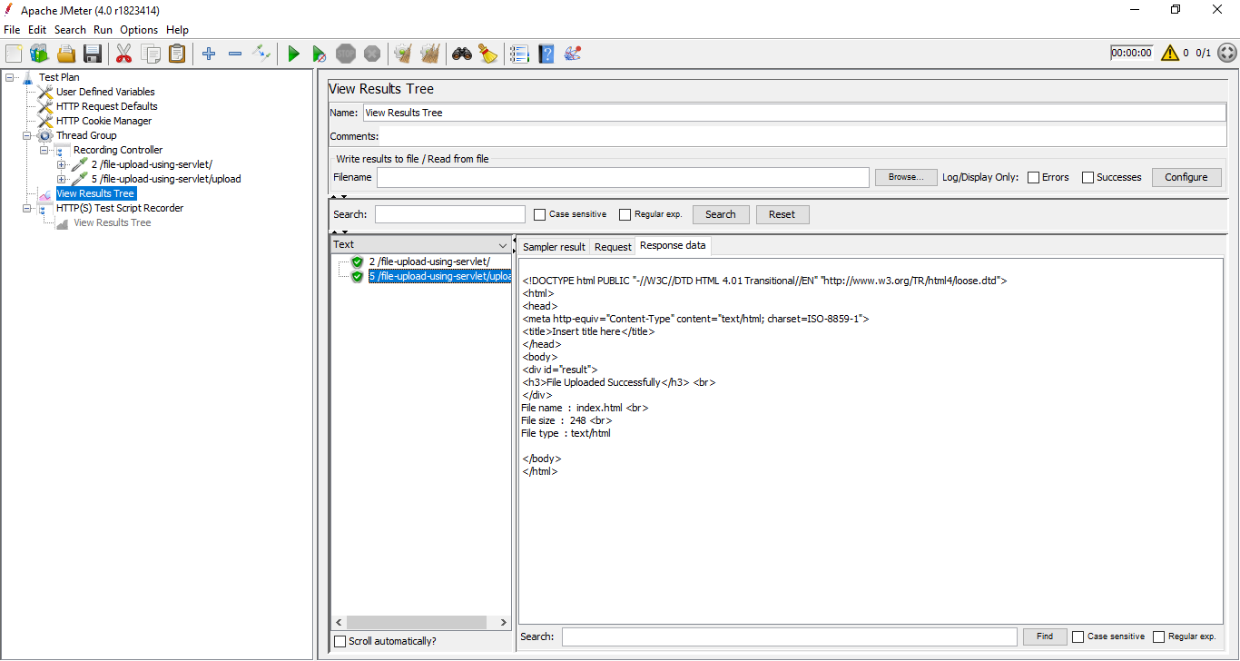Click the Thread Group gear icon

click(x=45, y=135)
